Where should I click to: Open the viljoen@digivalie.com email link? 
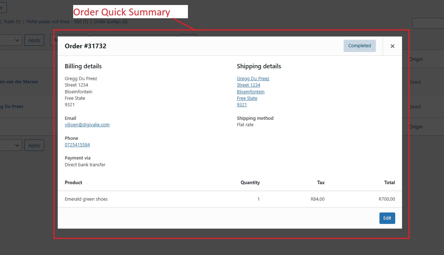click(87, 125)
